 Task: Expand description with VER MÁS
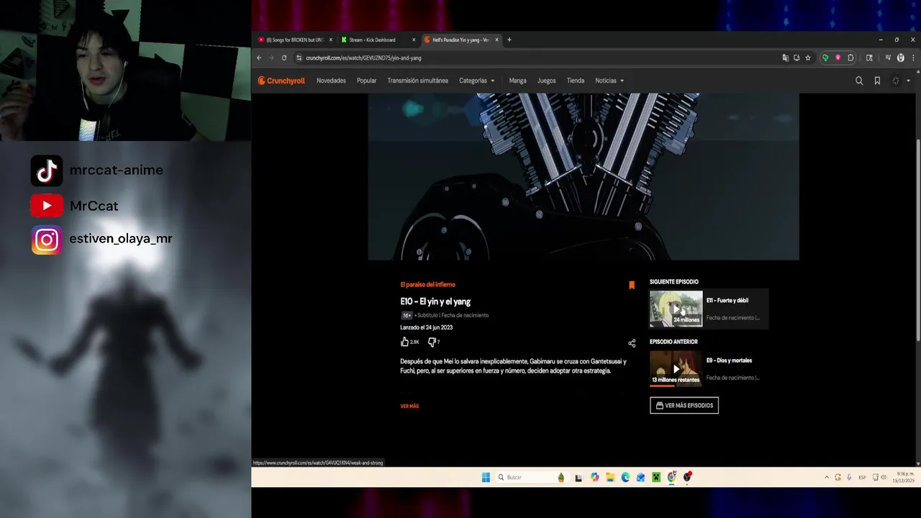pos(409,406)
